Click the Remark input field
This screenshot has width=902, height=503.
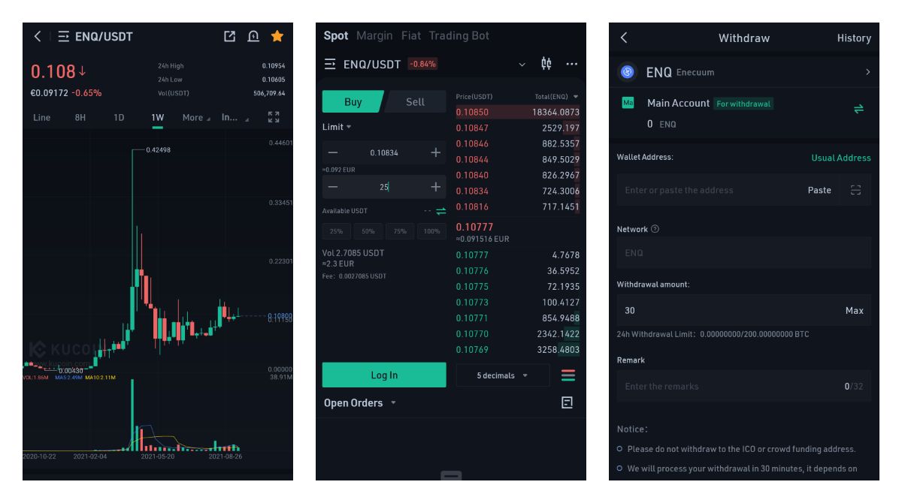tap(744, 386)
